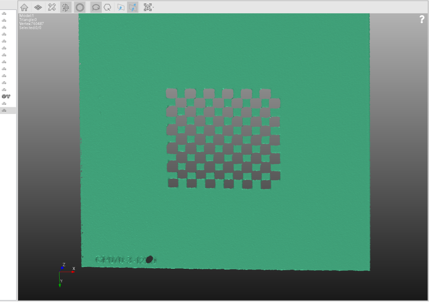This screenshot has height=302, width=429.
Task: Click the view cube icon
Action: click(x=147, y=7)
